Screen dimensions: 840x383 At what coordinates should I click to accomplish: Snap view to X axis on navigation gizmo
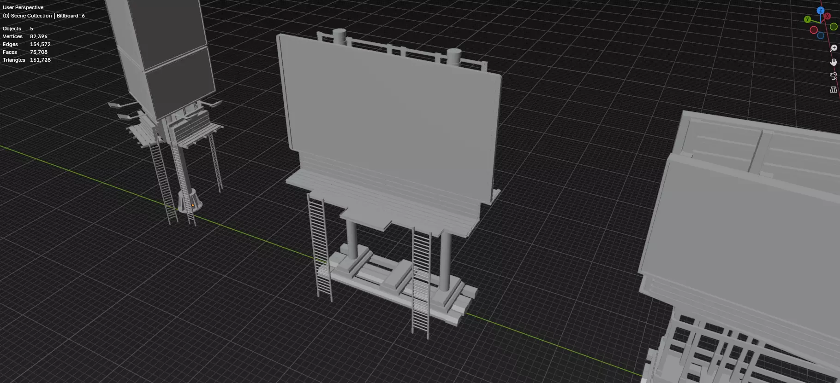[x=828, y=16]
